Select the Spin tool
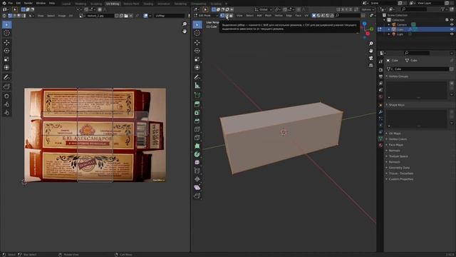The width and height of the screenshot is (456, 257). (x=197, y=154)
